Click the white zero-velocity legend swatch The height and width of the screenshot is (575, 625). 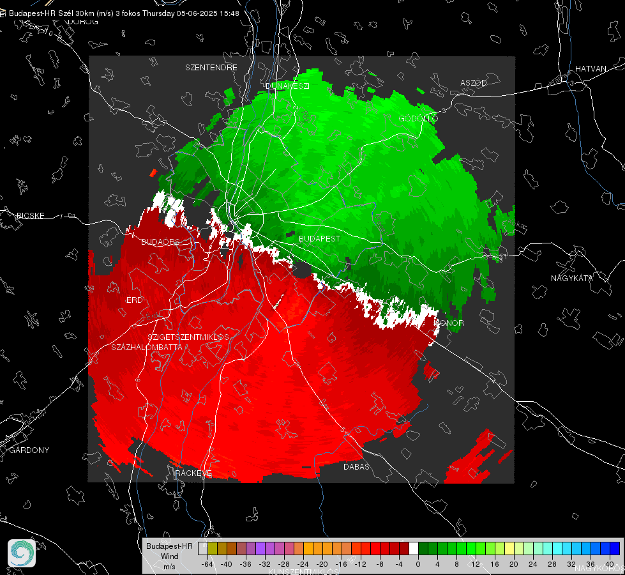414,549
